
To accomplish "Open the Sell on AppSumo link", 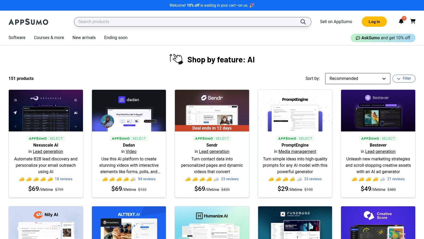I will click(x=336, y=22).
